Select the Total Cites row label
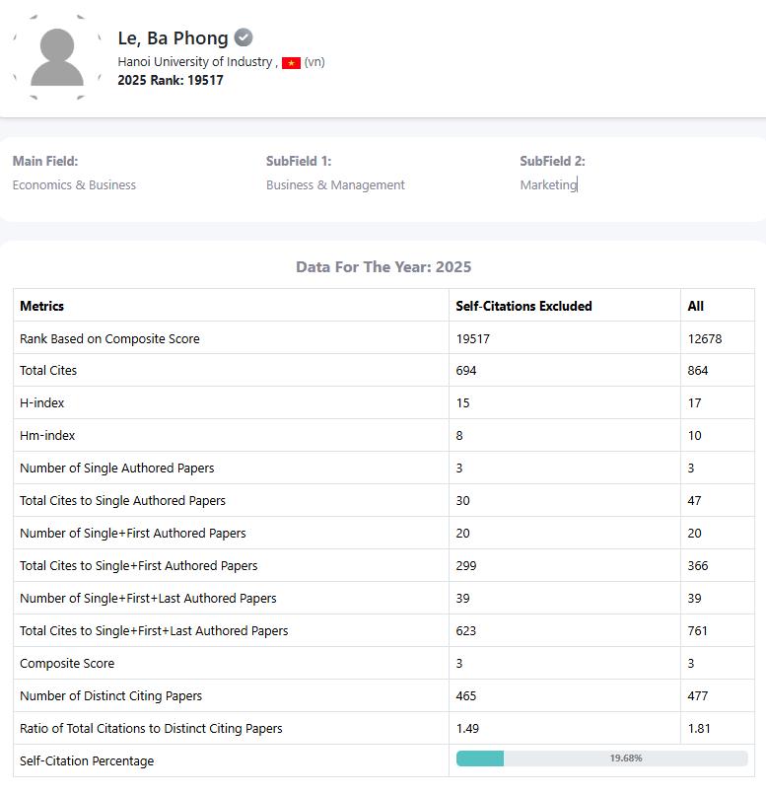766x794 pixels. pos(48,370)
